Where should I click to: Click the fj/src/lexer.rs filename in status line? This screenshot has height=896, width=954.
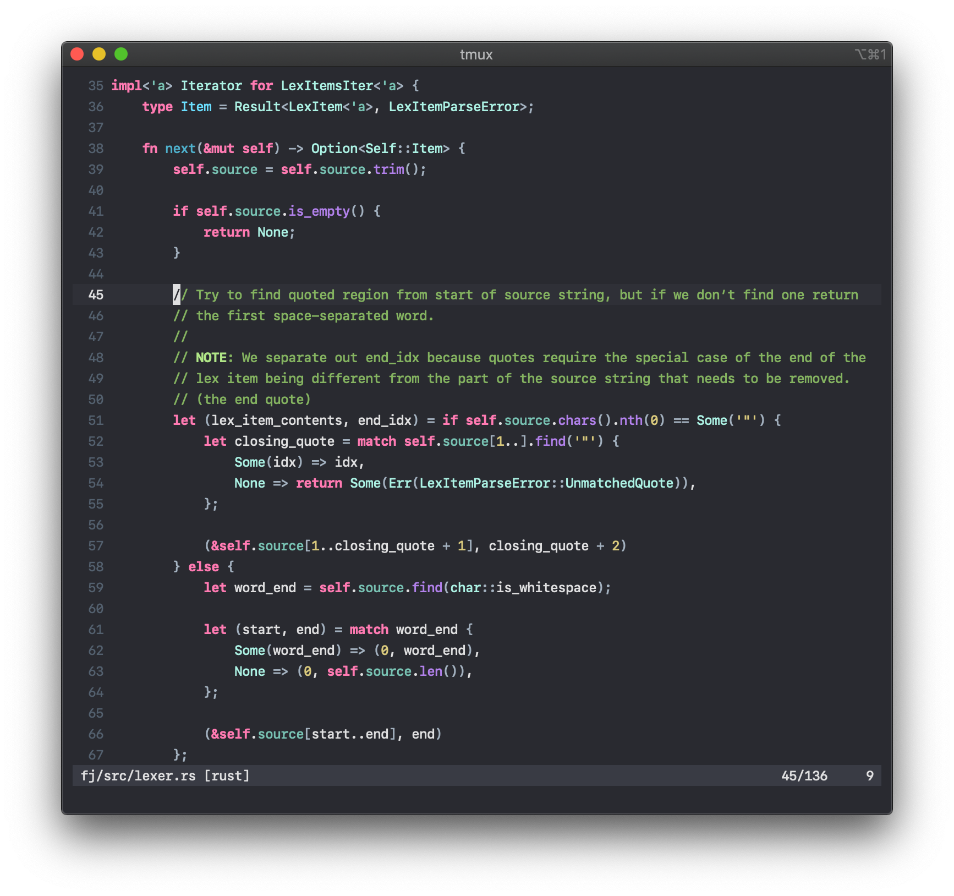tap(138, 776)
